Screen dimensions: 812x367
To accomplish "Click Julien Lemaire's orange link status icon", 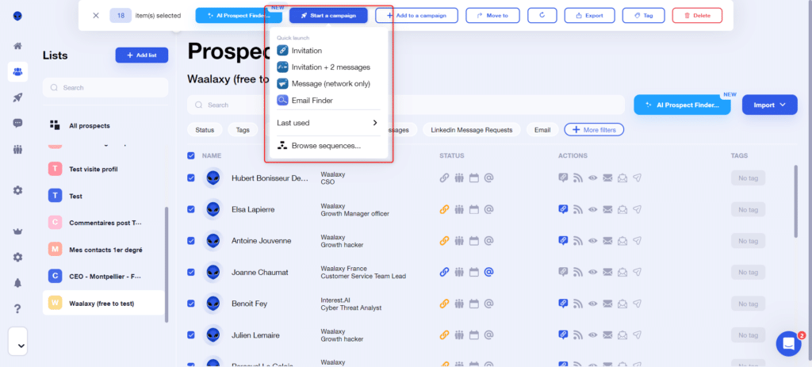I will tap(444, 335).
